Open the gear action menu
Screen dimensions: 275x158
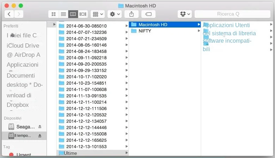click(x=115, y=14)
